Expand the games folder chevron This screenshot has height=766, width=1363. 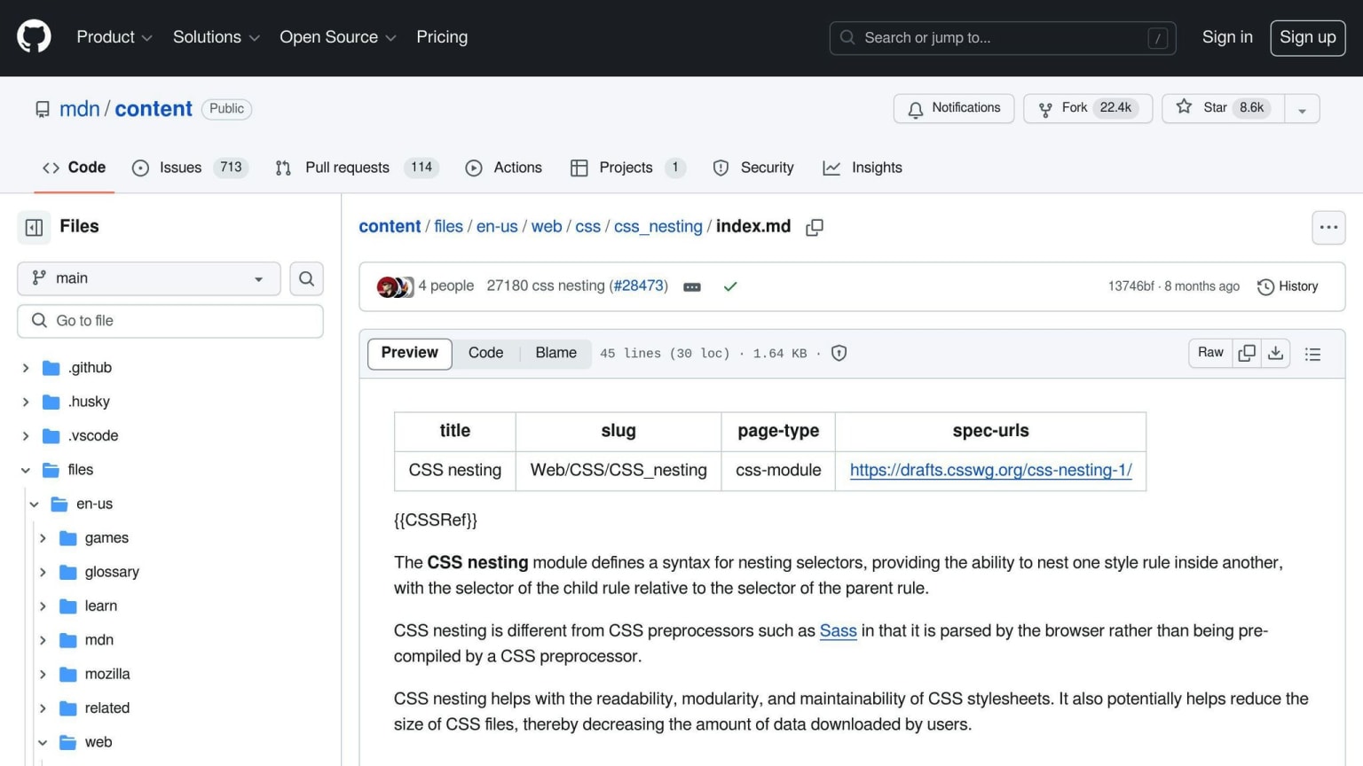tap(43, 538)
